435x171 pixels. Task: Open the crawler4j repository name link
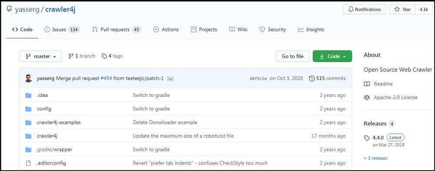(x=60, y=10)
